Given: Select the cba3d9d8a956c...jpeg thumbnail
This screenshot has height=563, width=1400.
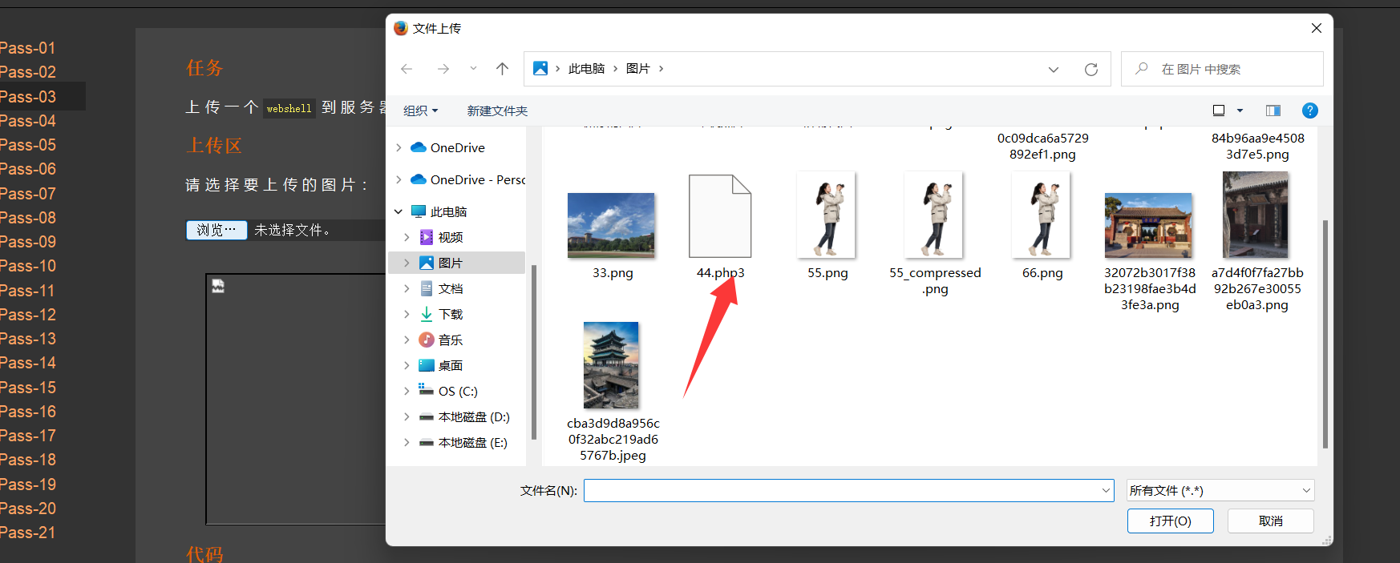Looking at the screenshot, I should coord(611,365).
